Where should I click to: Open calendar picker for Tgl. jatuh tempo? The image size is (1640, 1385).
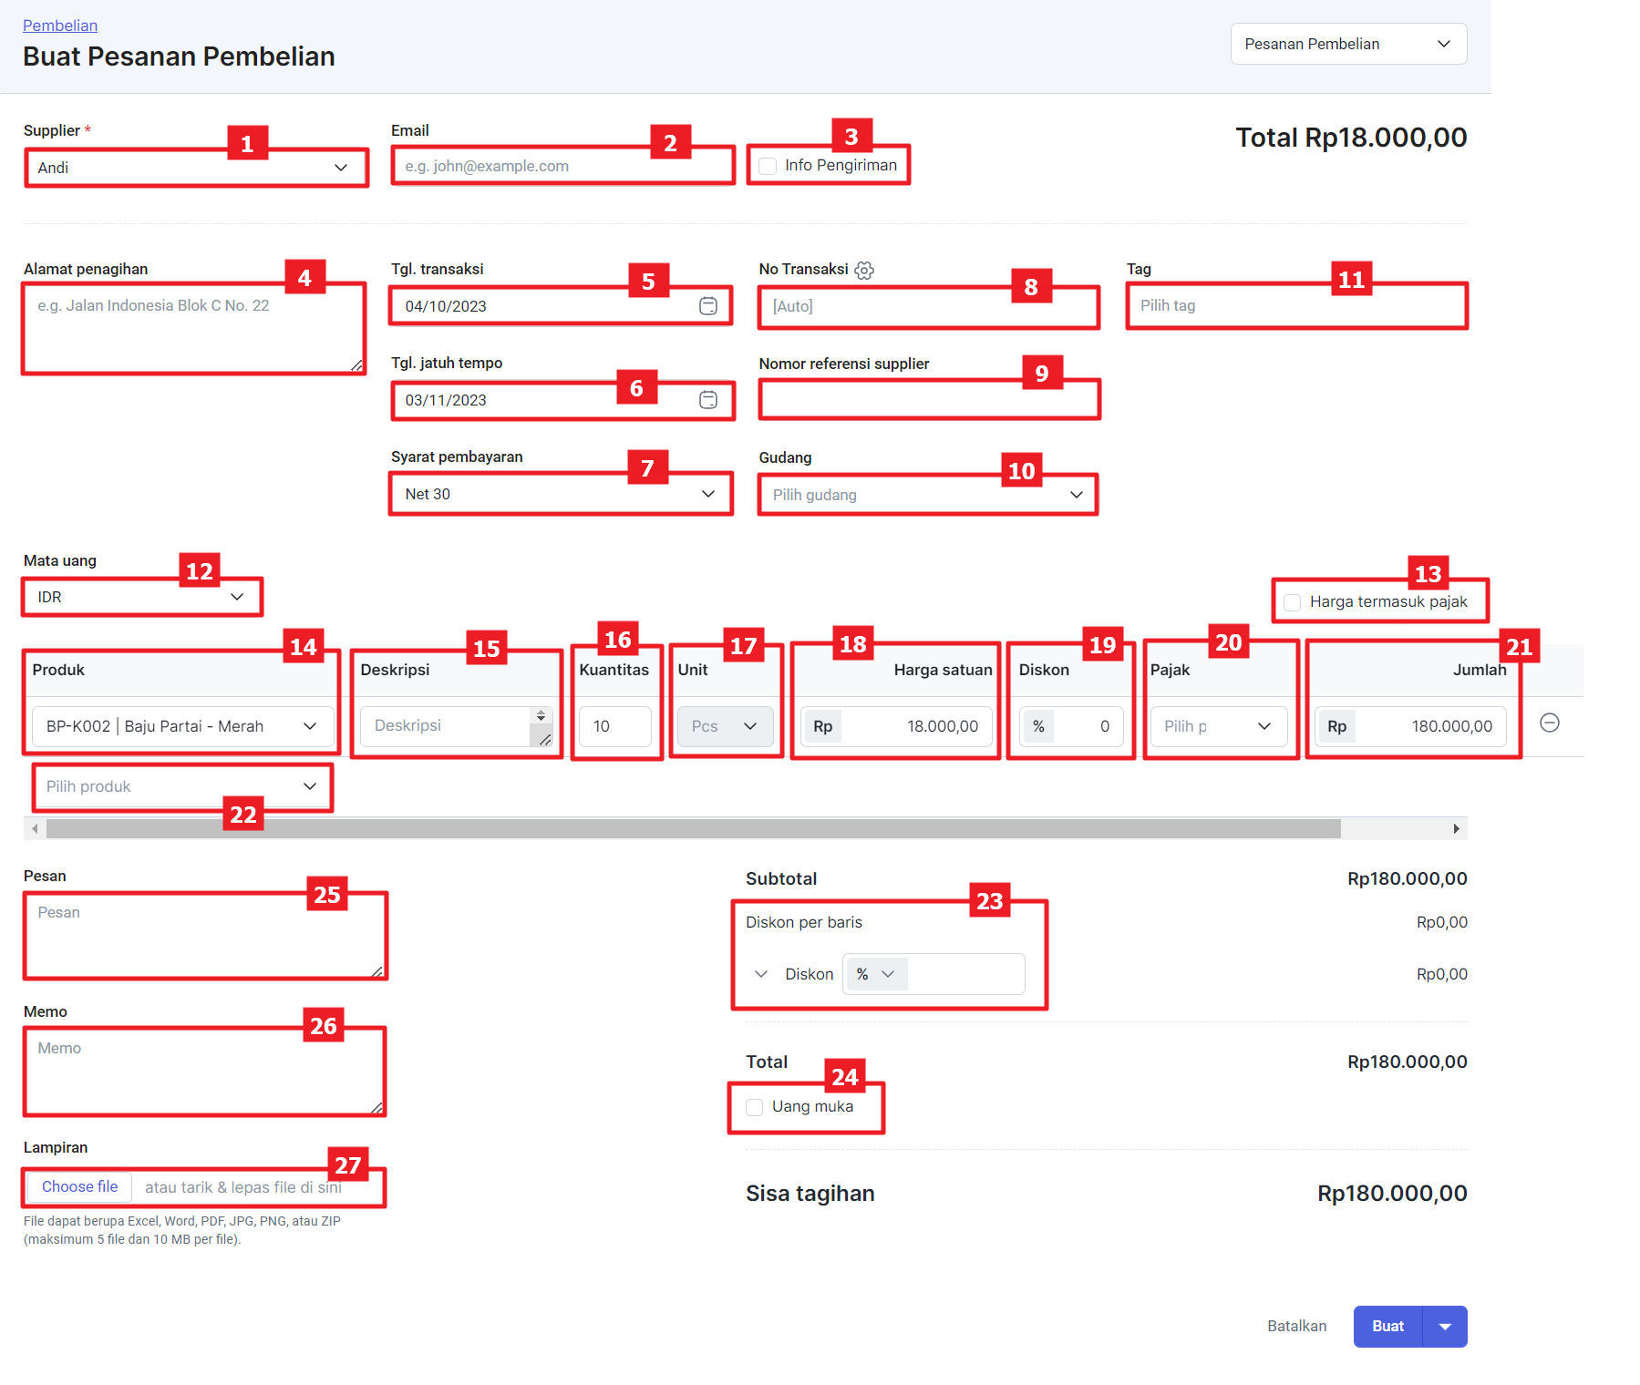708,400
